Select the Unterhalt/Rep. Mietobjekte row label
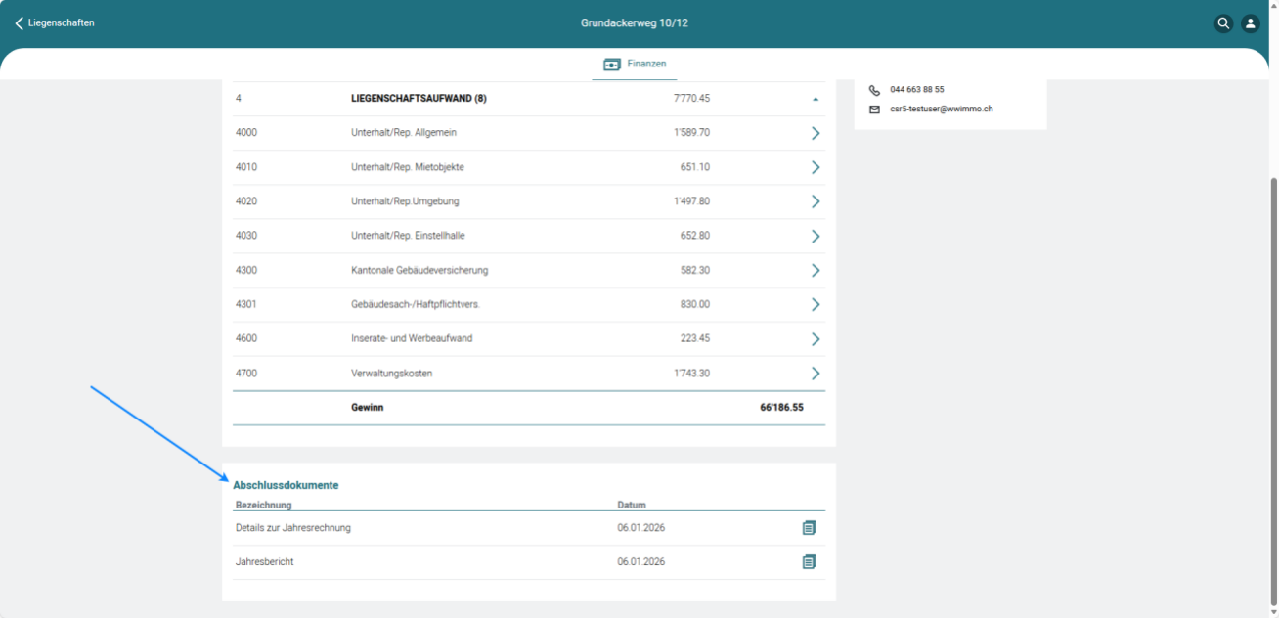 click(x=408, y=167)
